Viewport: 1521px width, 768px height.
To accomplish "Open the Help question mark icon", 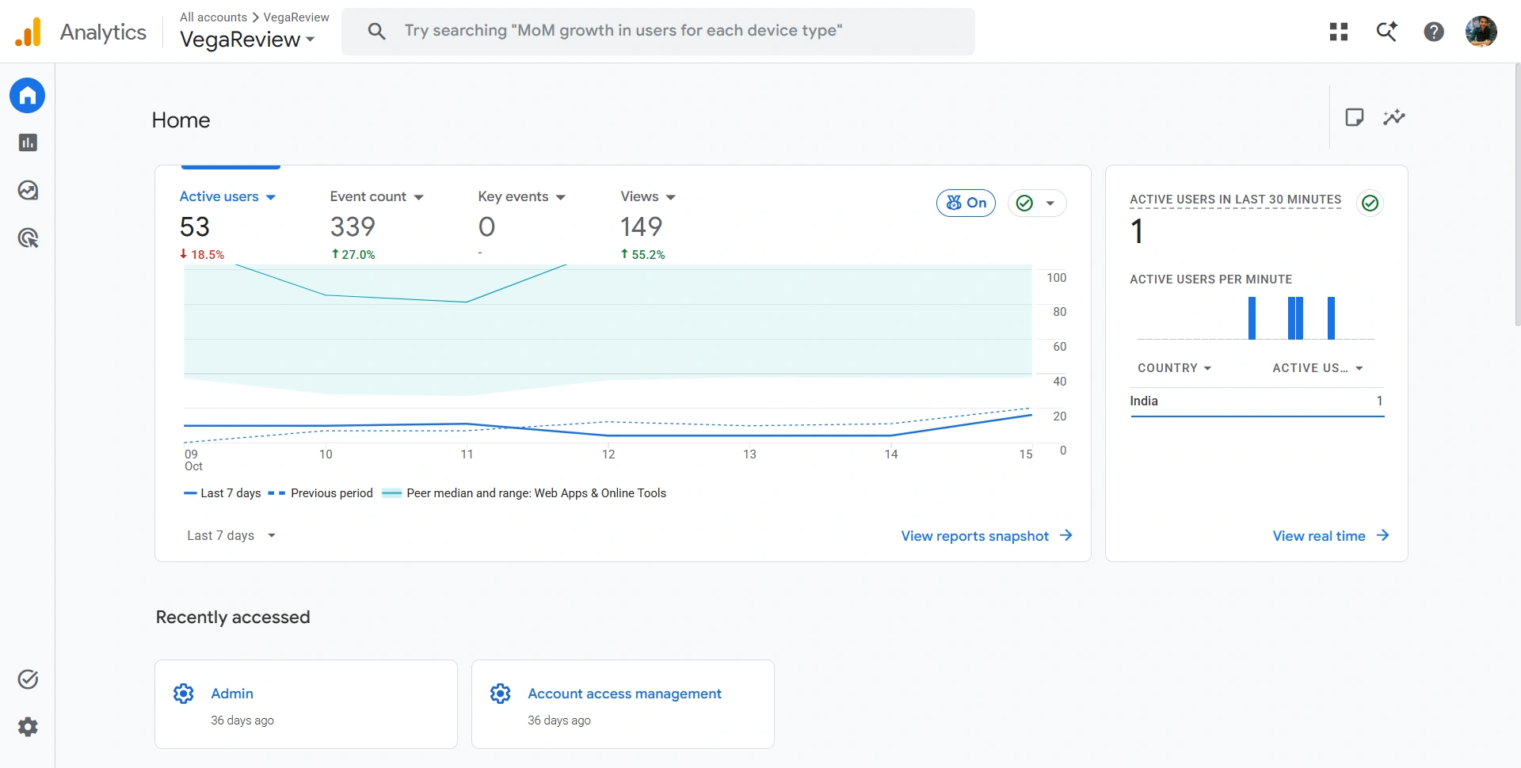I will 1434,32.
